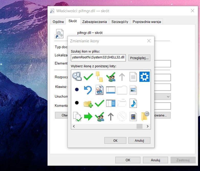
Task: Pick the blank closed folder icon
Action: pos(122,90)
